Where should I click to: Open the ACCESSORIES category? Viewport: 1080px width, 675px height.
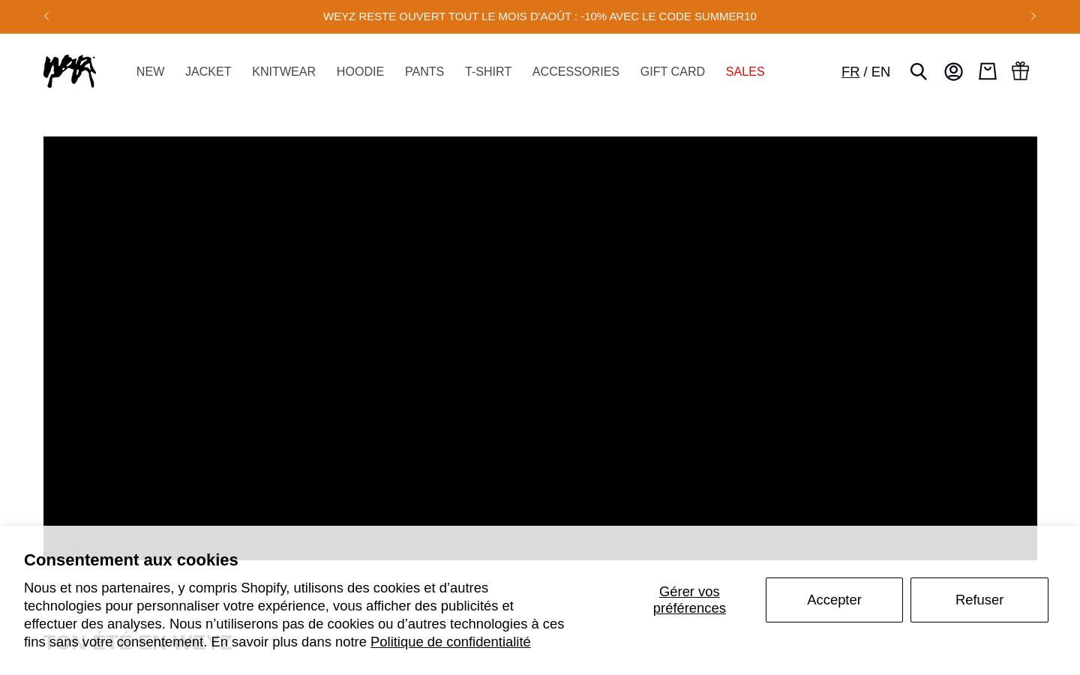(576, 72)
